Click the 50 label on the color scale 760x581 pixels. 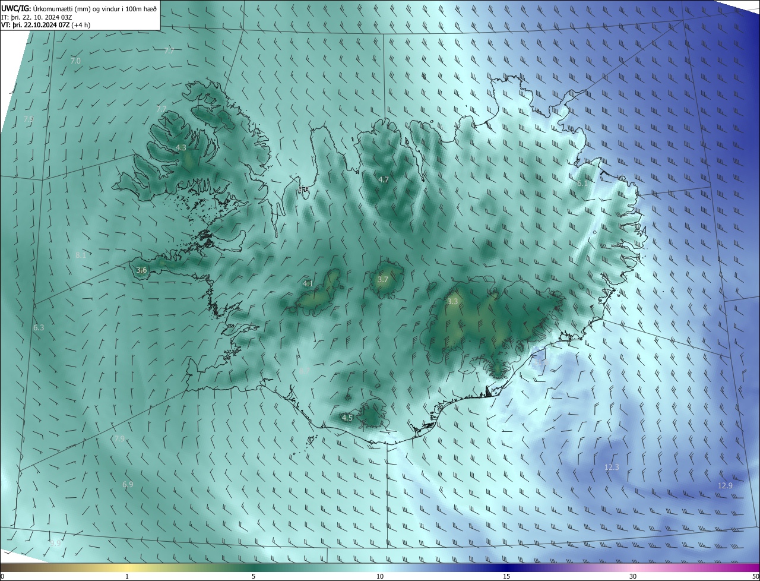(755, 576)
